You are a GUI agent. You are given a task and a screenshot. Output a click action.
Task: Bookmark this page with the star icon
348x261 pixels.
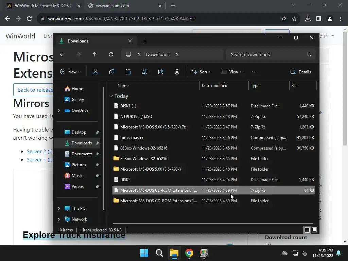point(294,19)
